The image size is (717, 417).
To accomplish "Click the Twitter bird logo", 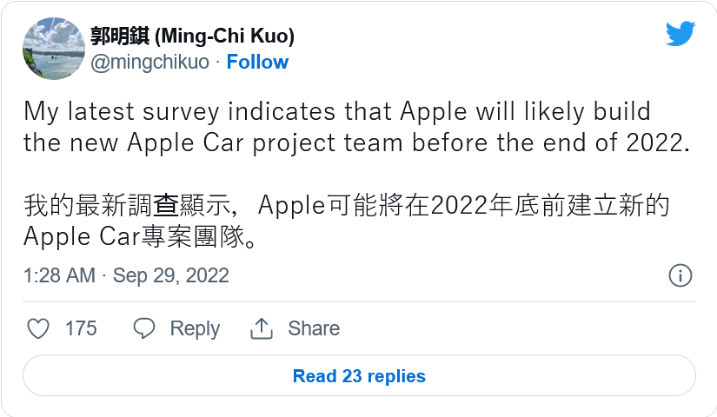I will [680, 33].
